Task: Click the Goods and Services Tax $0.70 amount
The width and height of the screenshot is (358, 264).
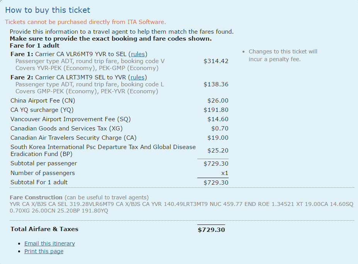Action: (220, 129)
